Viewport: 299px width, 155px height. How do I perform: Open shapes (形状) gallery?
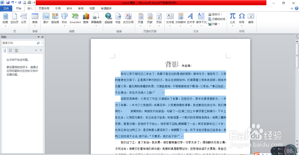pos(65,19)
